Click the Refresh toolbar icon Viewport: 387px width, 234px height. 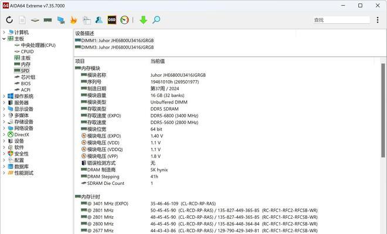pos(9,20)
